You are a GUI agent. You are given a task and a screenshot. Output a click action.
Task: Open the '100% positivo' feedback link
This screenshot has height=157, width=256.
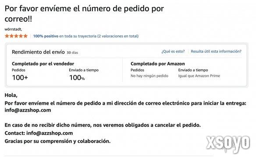tap(46, 36)
